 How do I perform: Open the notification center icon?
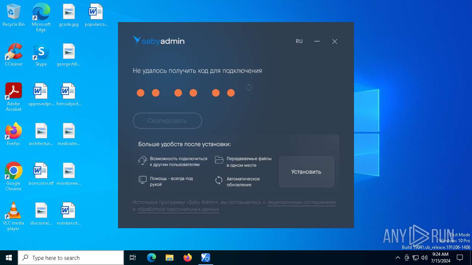[460, 258]
